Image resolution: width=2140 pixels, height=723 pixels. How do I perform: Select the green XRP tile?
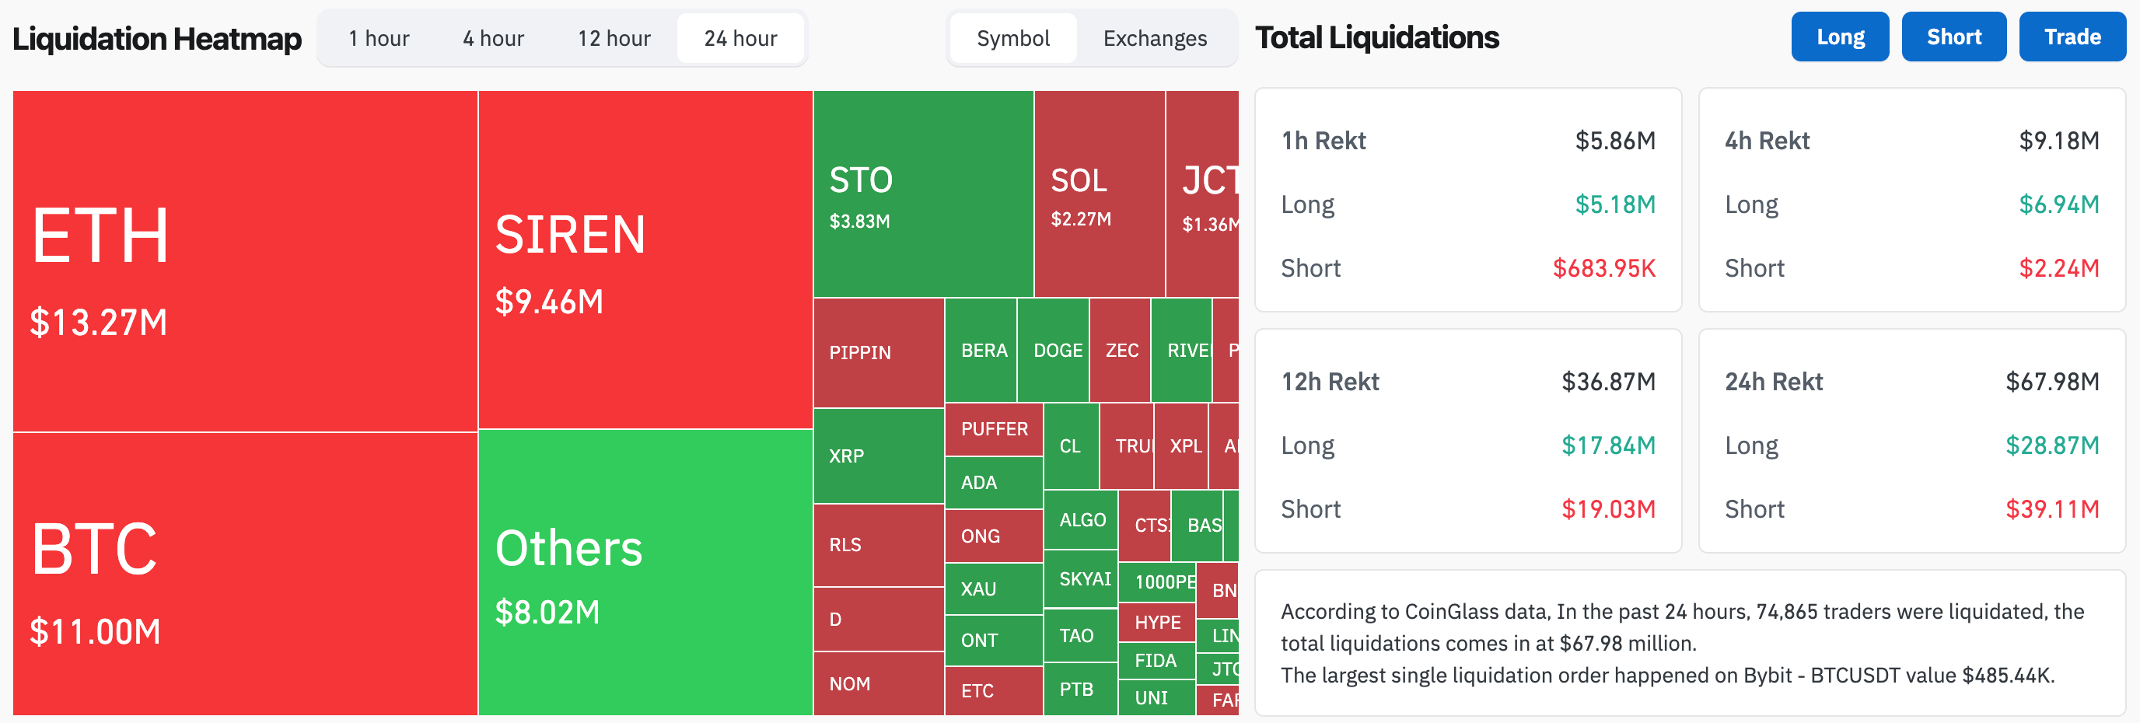click(x=878, y=456)
